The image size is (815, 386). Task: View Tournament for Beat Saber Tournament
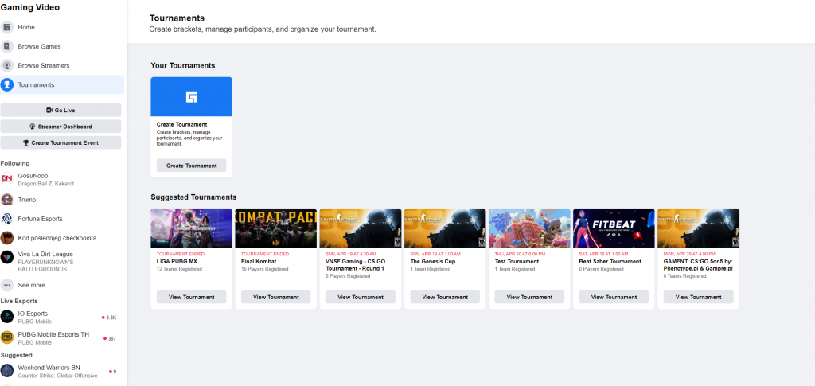click(x=614, y=297)
